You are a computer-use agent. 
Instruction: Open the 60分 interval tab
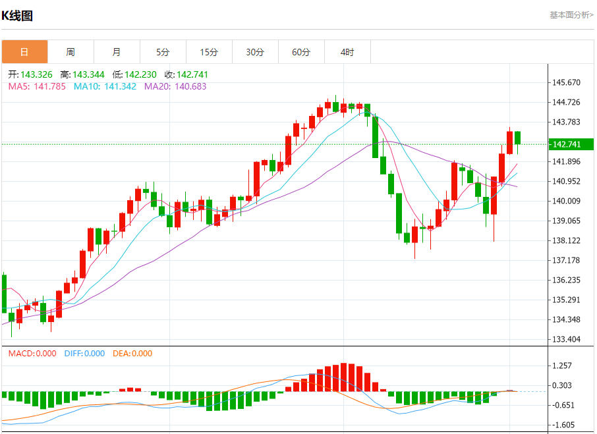click(301, 52)
